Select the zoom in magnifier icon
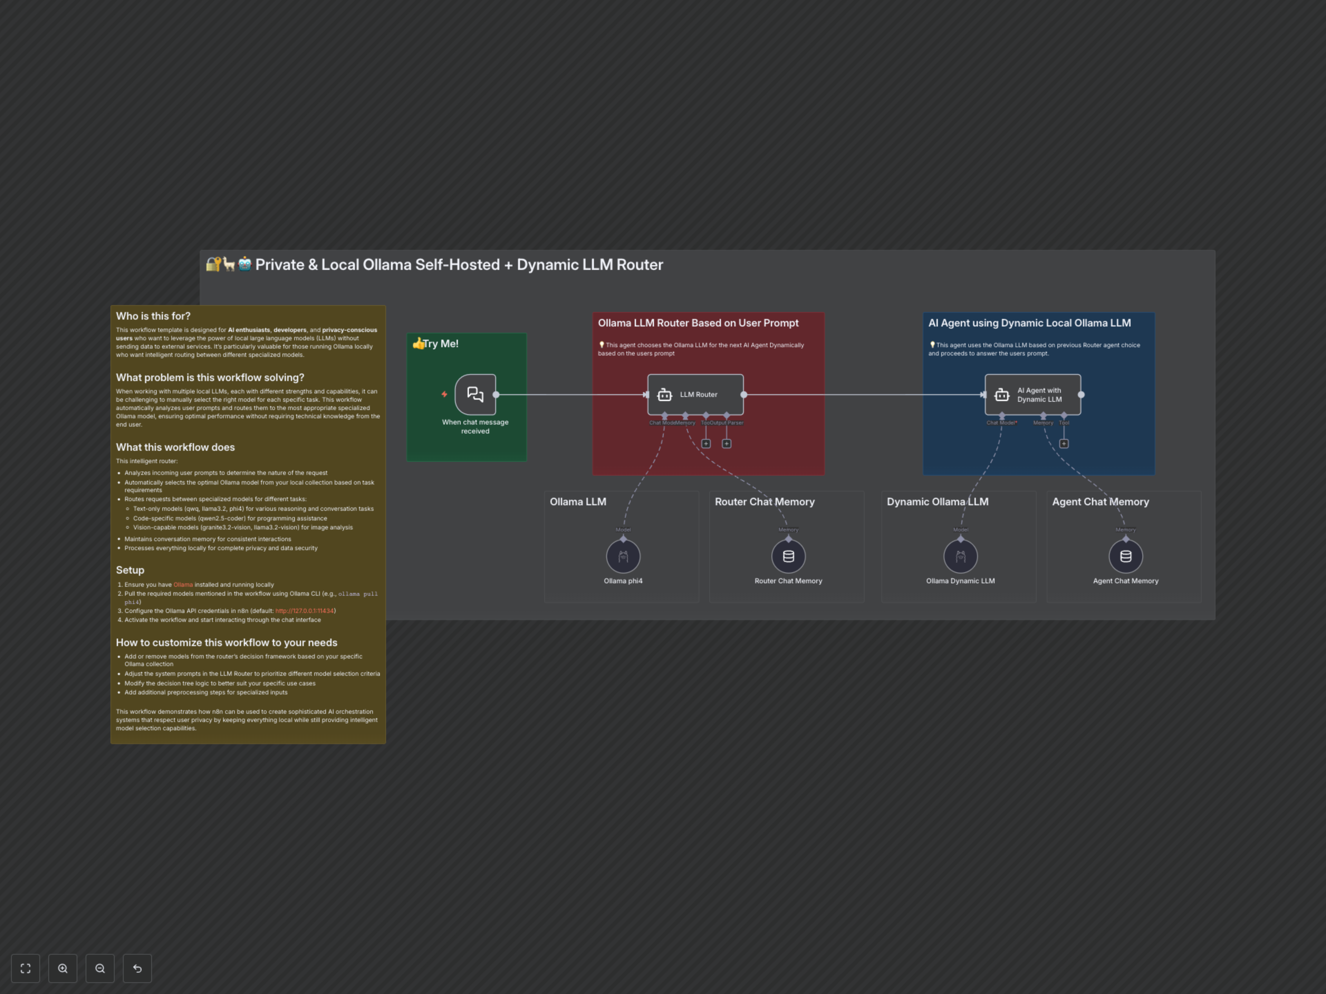1326x994 pixels. click(63, 968)
